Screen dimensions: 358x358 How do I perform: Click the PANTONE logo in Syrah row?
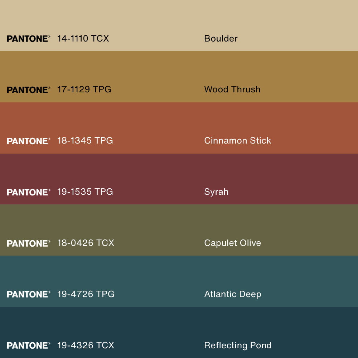tap(28, 192)
